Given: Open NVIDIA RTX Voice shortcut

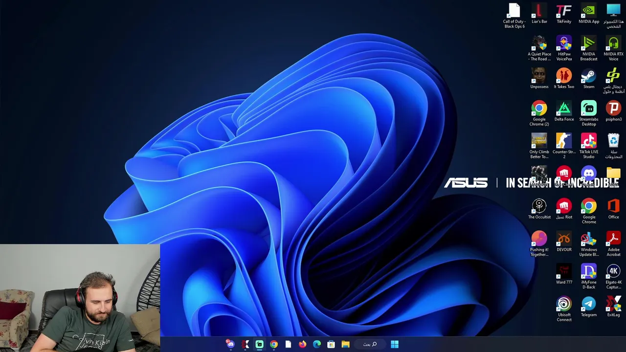Looking at the screenshot, I should pyautogui.click(x=613, y=48).
